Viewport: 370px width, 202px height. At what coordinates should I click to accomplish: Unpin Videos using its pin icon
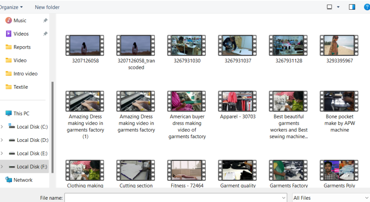45,34
